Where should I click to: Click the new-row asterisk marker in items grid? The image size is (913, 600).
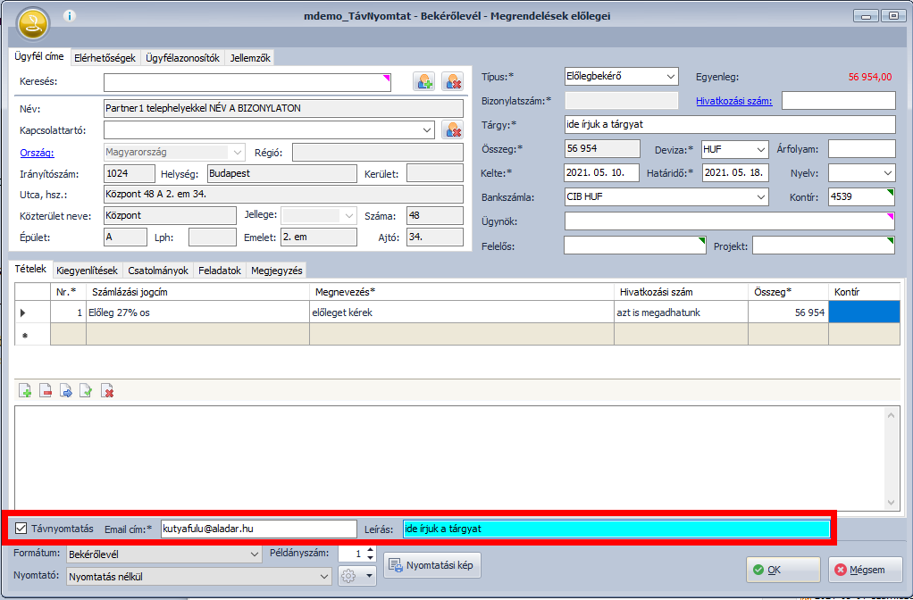click(x=24, y=335)
